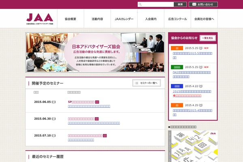Open the blue subtitle link under 2015.07.10 seminar
Viewport: 243px width, 162px height.
(x=81, y=140)
